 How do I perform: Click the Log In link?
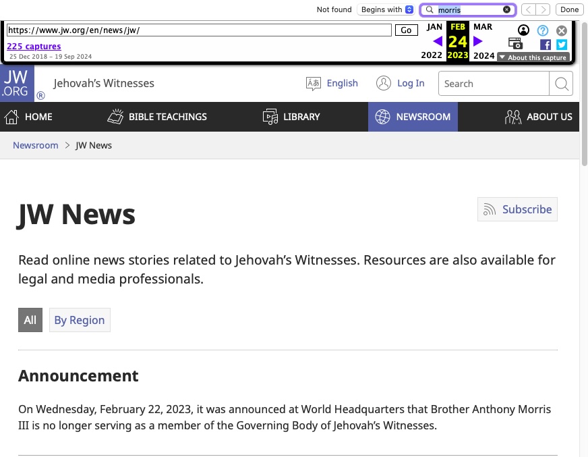pos(411,83)
